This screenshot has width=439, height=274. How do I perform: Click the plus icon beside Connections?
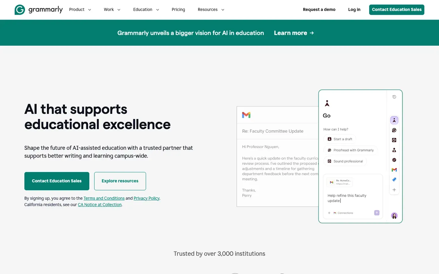pos(329,213)
